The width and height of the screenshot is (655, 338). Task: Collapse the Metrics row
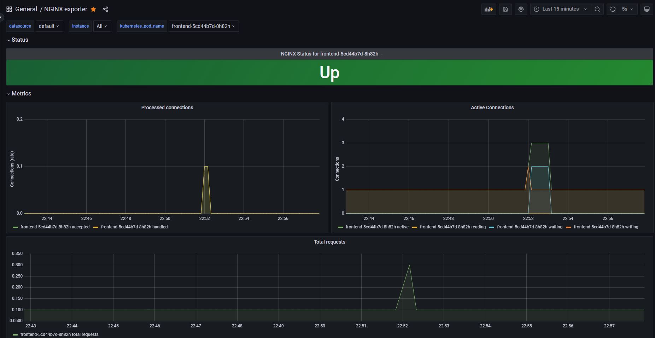click(19, 94)
